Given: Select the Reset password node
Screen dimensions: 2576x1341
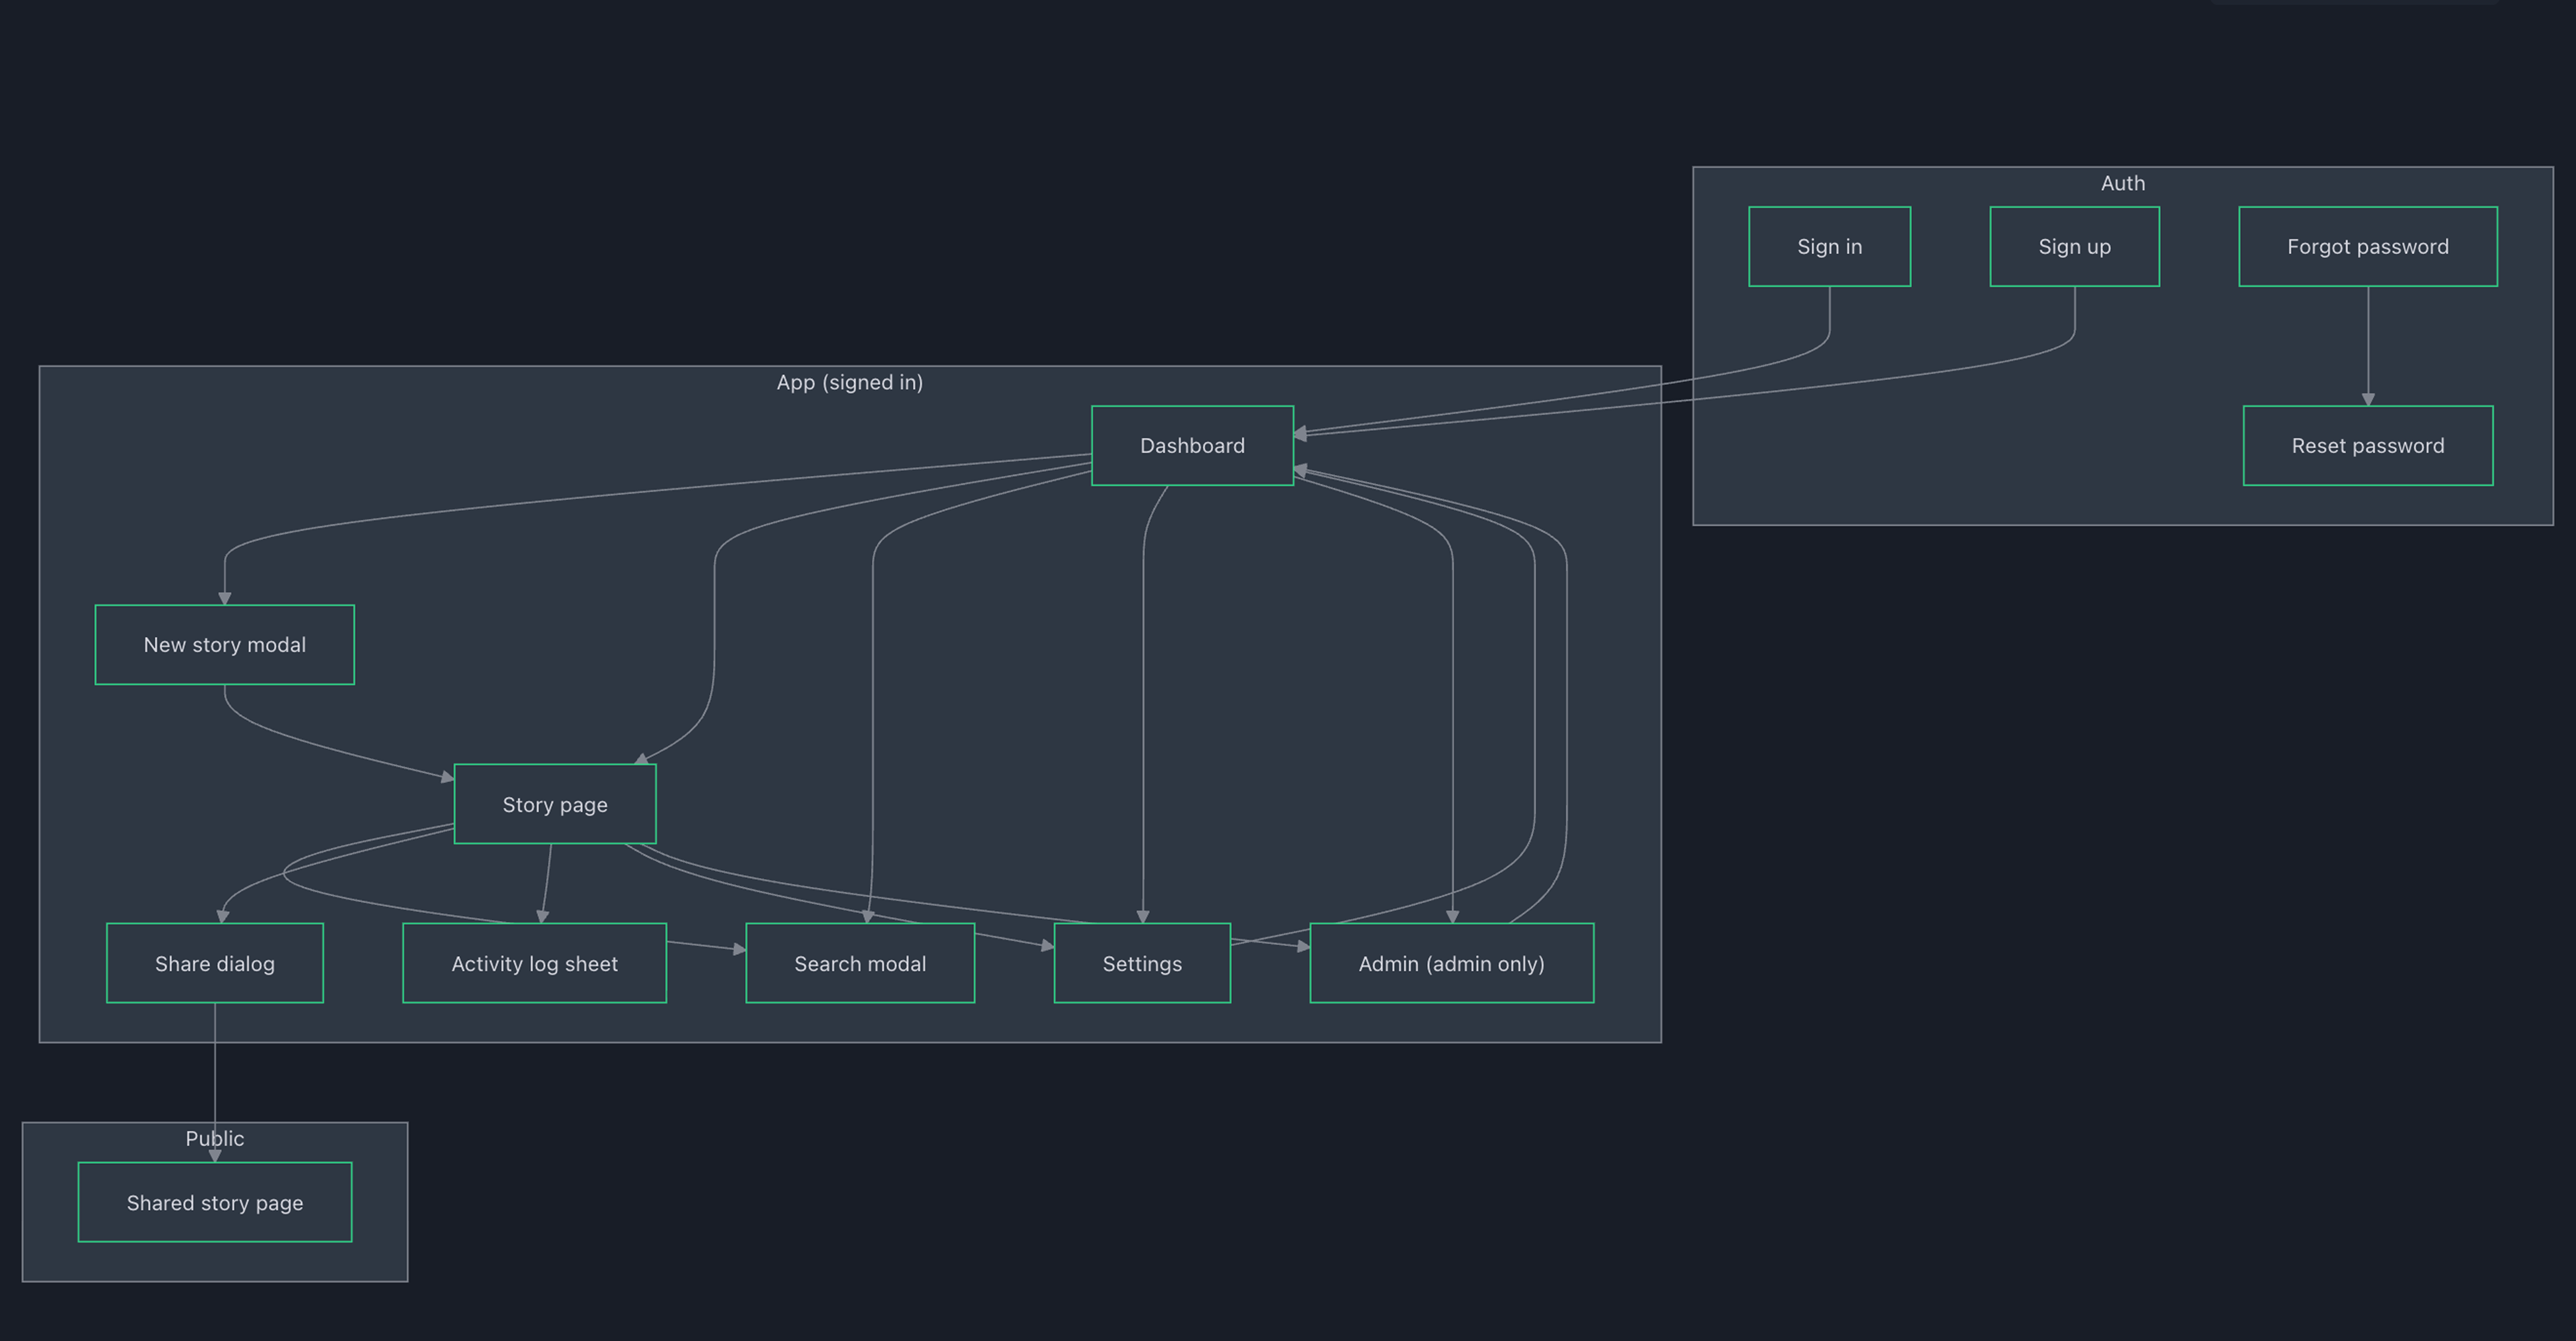Looking at the screenshot, I should 2368,446.
